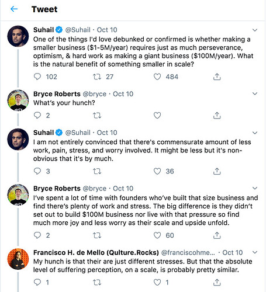Like Suhail's tweet with 484 likes
This screenshot has height=292, width=266.
[157, 77]
